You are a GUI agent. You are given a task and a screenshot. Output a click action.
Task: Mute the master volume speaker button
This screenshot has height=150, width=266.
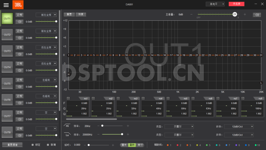[x=257, y=15]
